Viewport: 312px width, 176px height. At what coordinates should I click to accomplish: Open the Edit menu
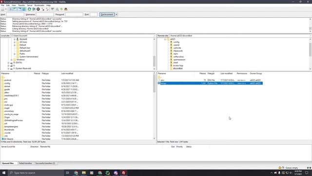tap(8, 5)
